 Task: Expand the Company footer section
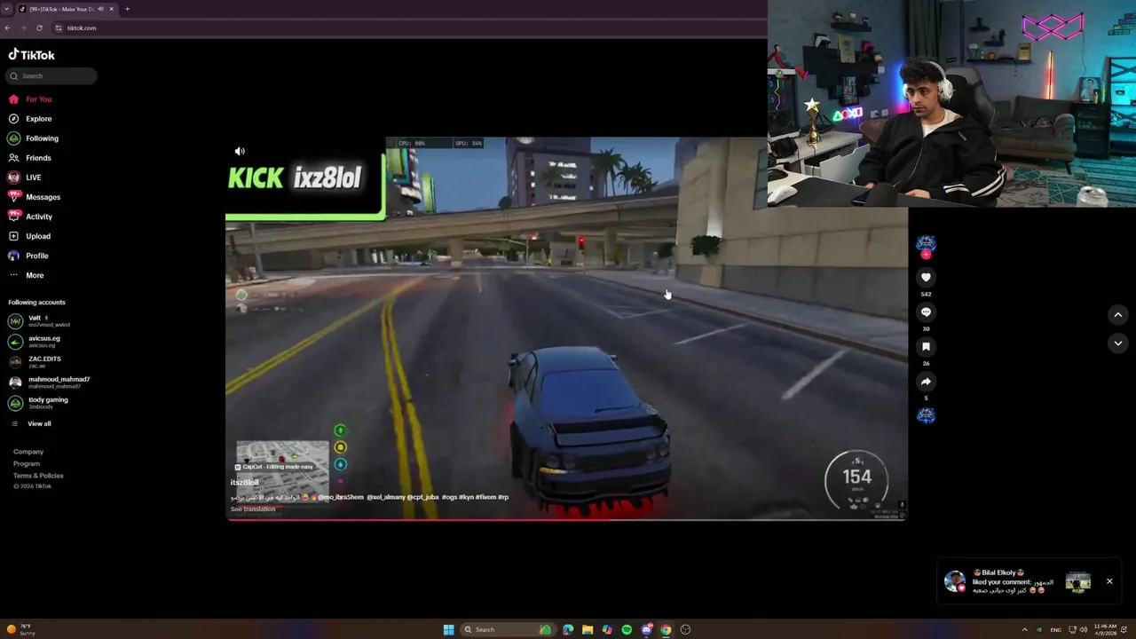point(28,452)
